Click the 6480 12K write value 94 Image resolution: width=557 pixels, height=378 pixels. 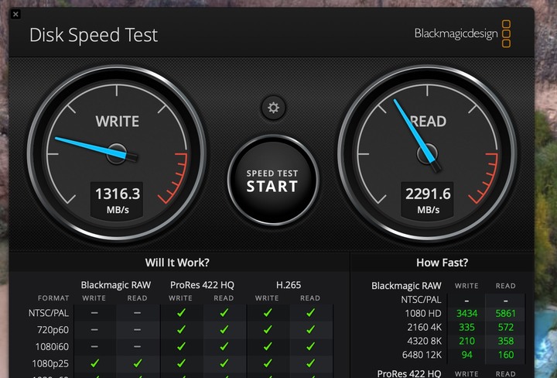pyautogui.click(x=466, y=355)
